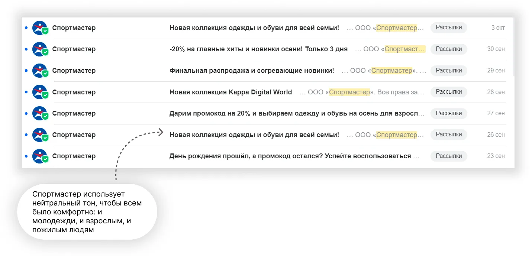The image size is (532, 256).
Task: Click the Рассылки tag on the 23 сен email
Action: (x=449, y=156)
